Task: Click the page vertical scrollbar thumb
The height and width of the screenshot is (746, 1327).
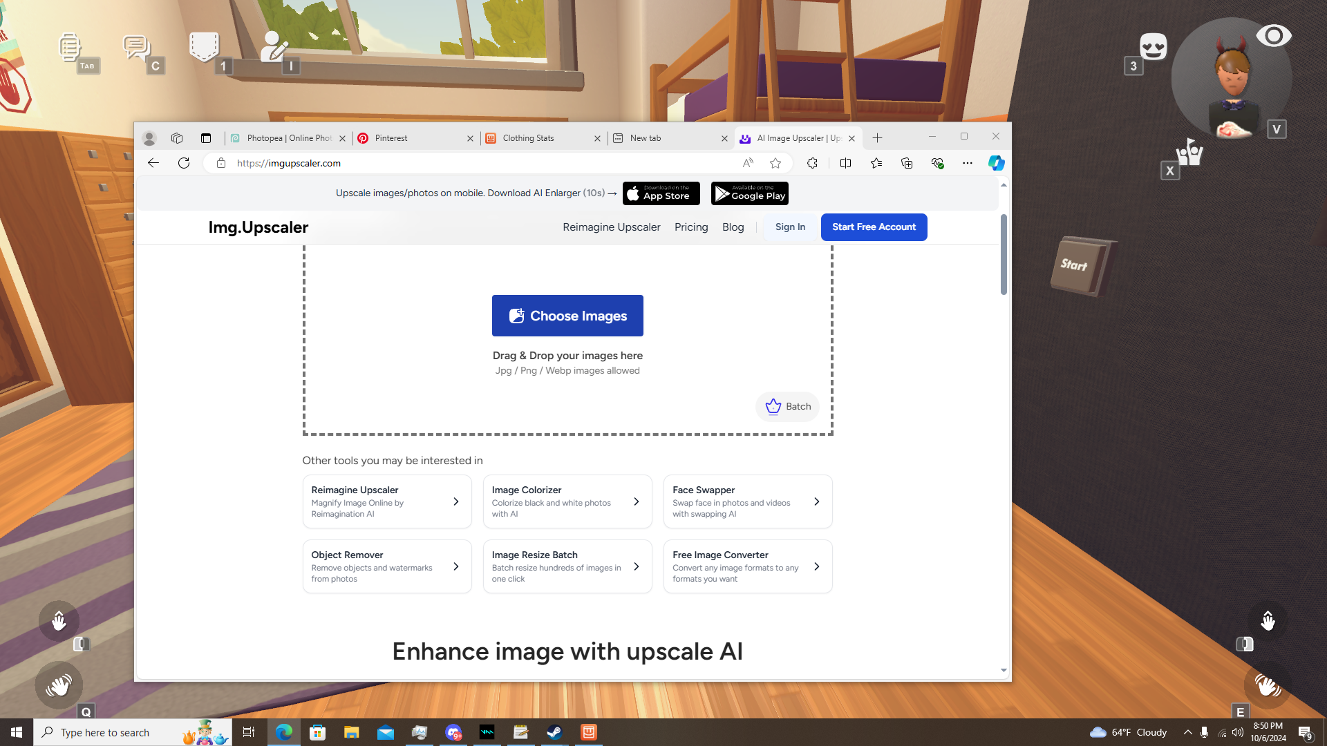Action: pyautogui.click(x=1004, y=254)
